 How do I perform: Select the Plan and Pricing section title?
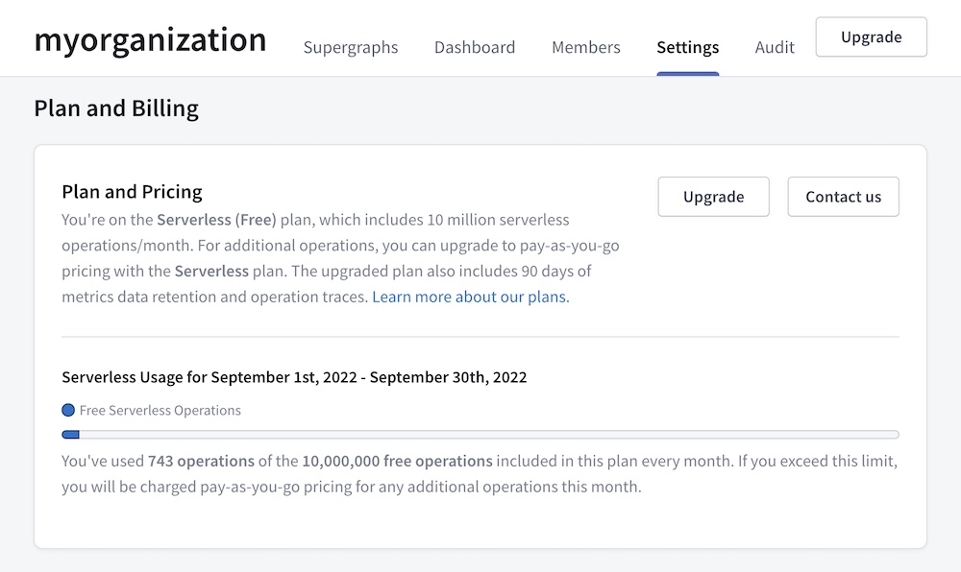click(x=132, y=192)
